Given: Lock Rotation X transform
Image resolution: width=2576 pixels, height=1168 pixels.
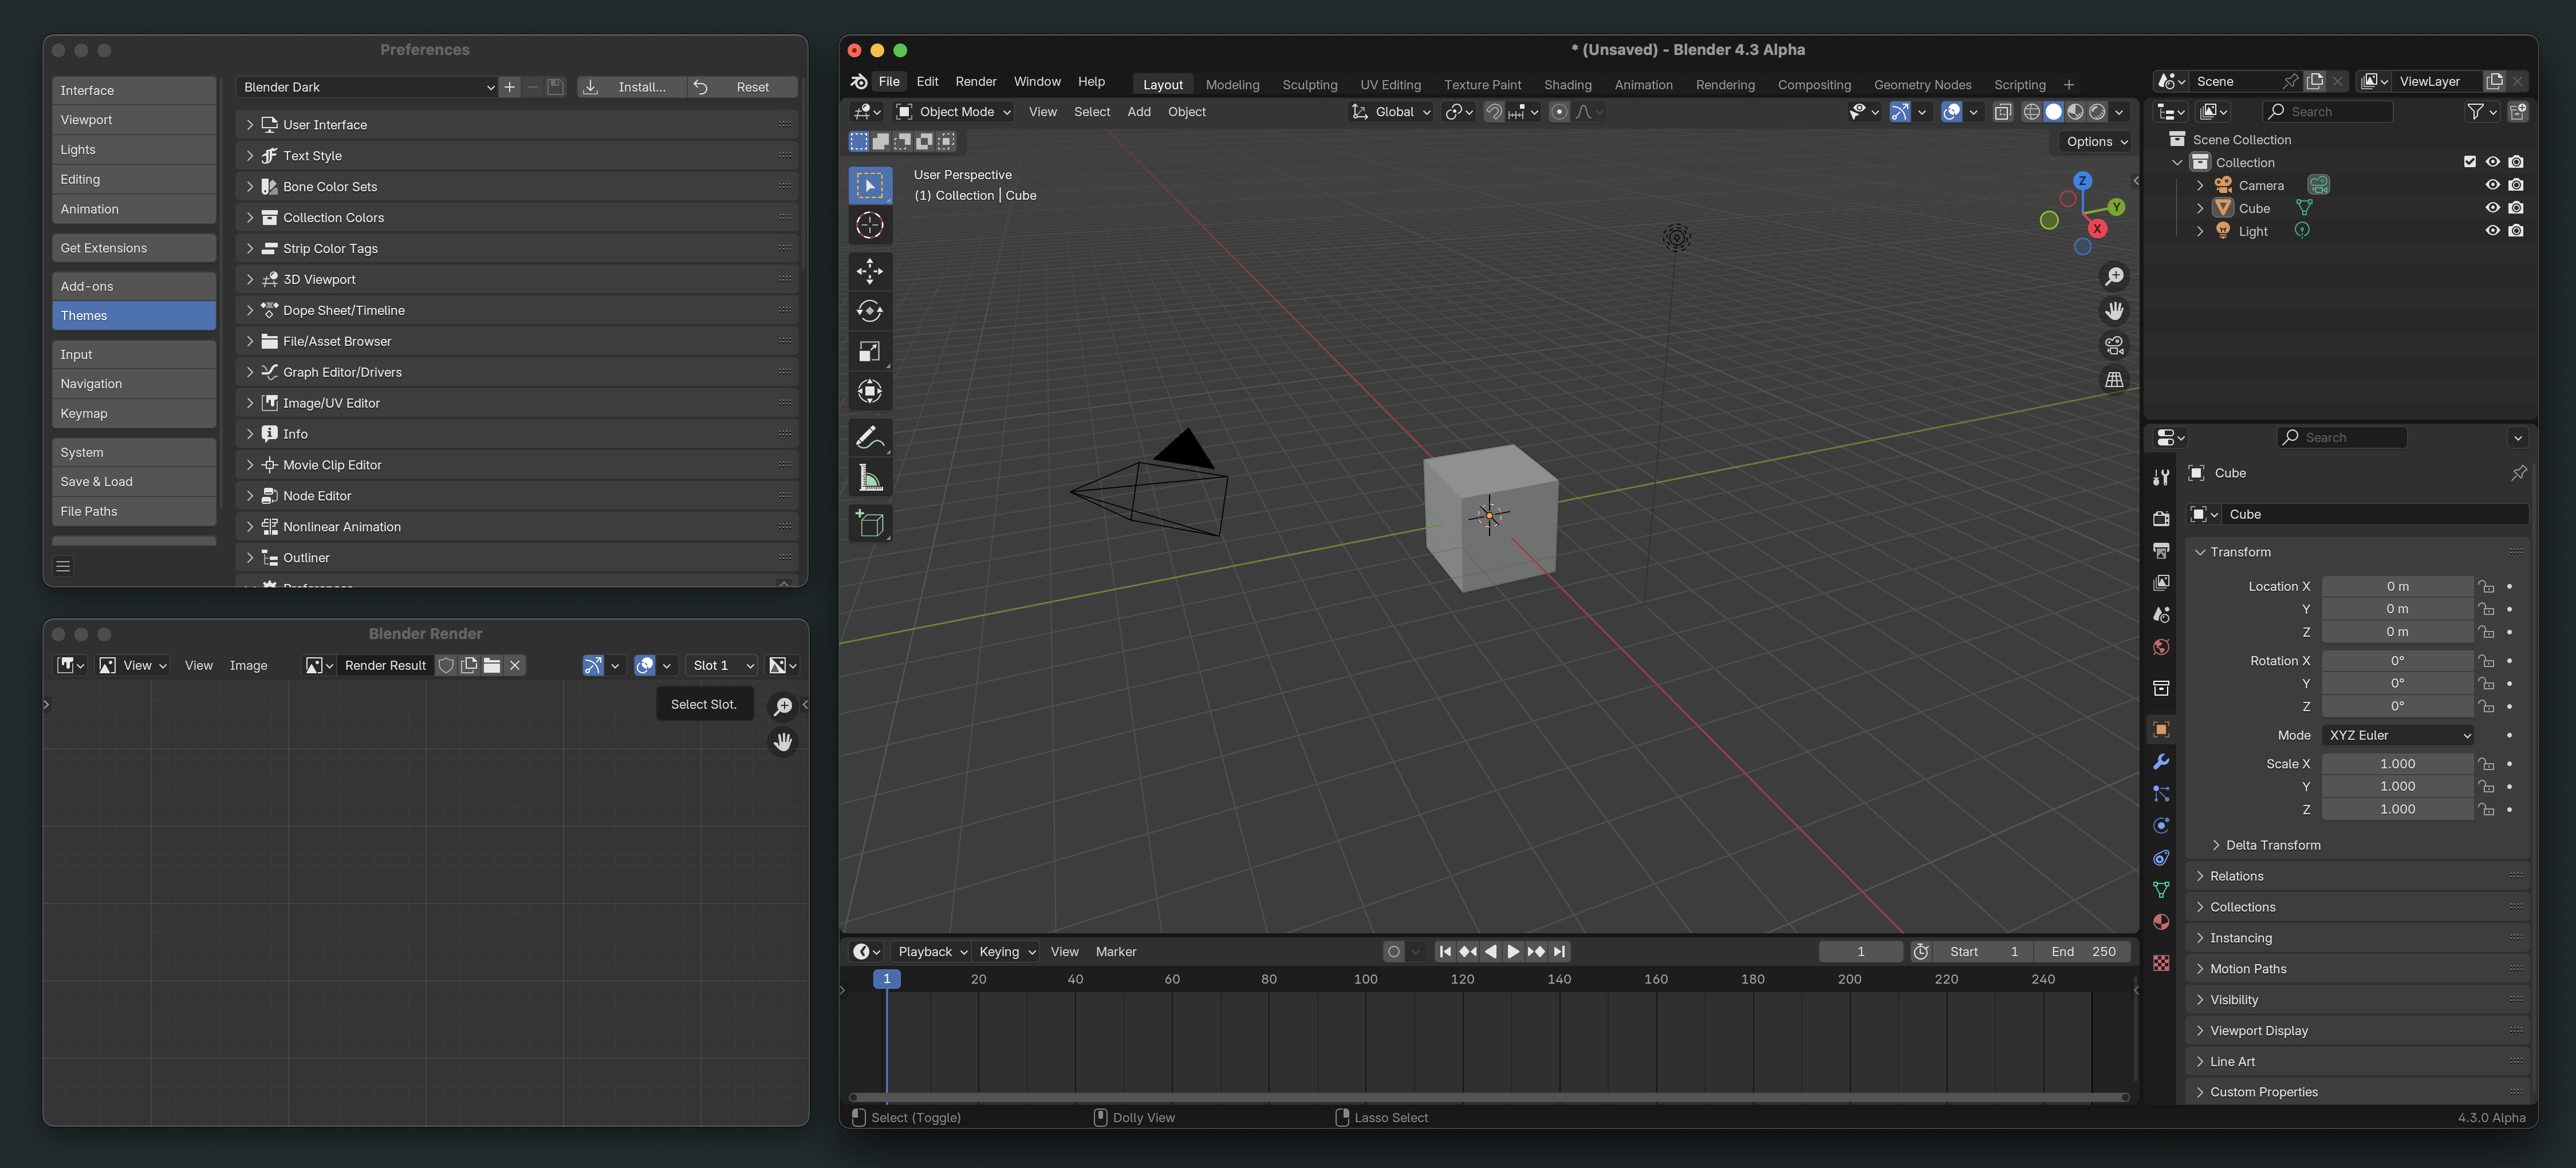Looking at the screenshot, I should [x=2486, y=661].
